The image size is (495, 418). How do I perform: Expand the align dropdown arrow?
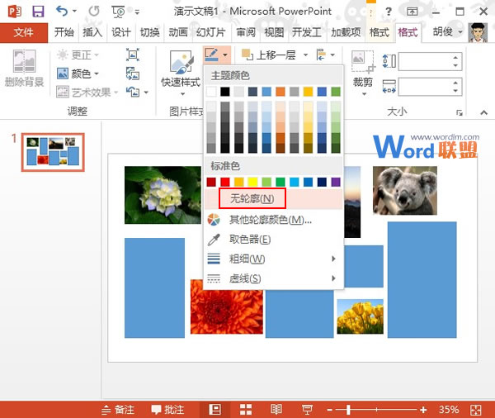[x=332, y=55]
